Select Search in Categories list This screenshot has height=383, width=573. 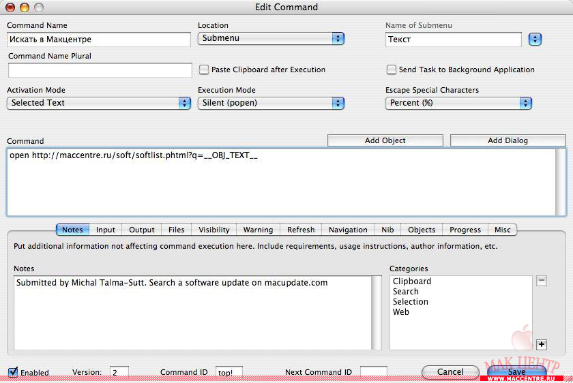[x=406, y=292]
